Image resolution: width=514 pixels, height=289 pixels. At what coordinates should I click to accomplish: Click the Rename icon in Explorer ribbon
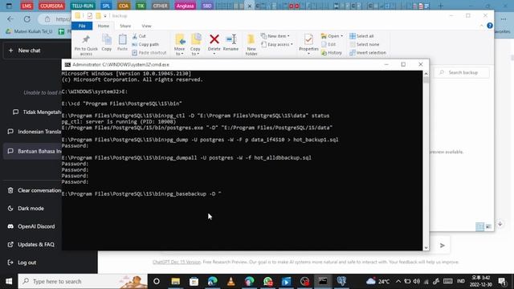tap(230, 39)
